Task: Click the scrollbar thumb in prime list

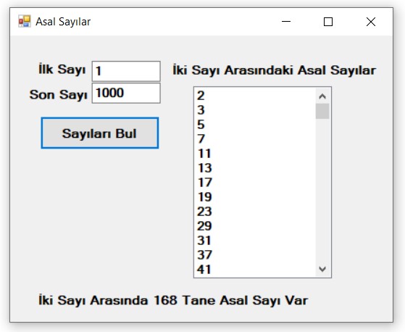Action: 322,111
